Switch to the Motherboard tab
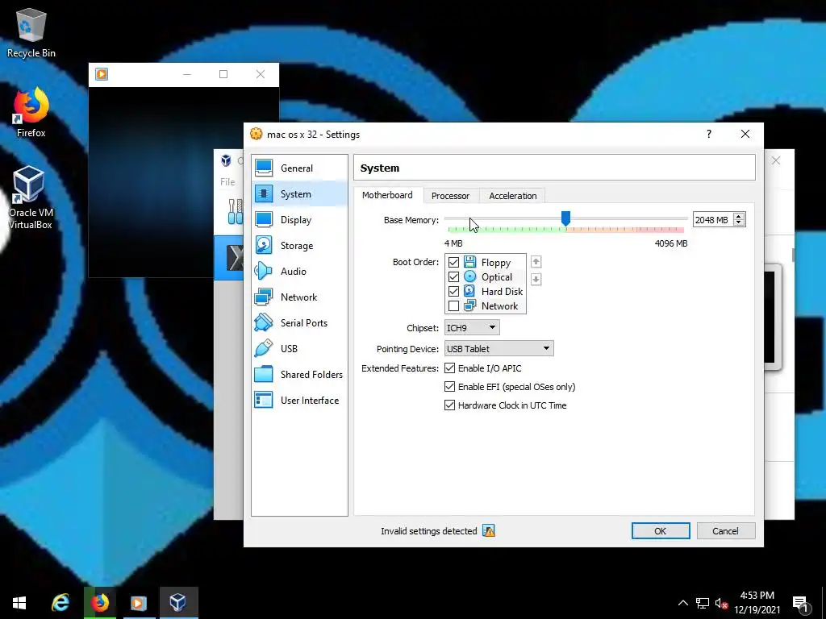 point(387,195)
